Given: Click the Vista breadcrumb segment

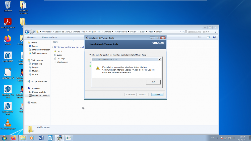Looking at the screenshot, I should tap(150, 32).
